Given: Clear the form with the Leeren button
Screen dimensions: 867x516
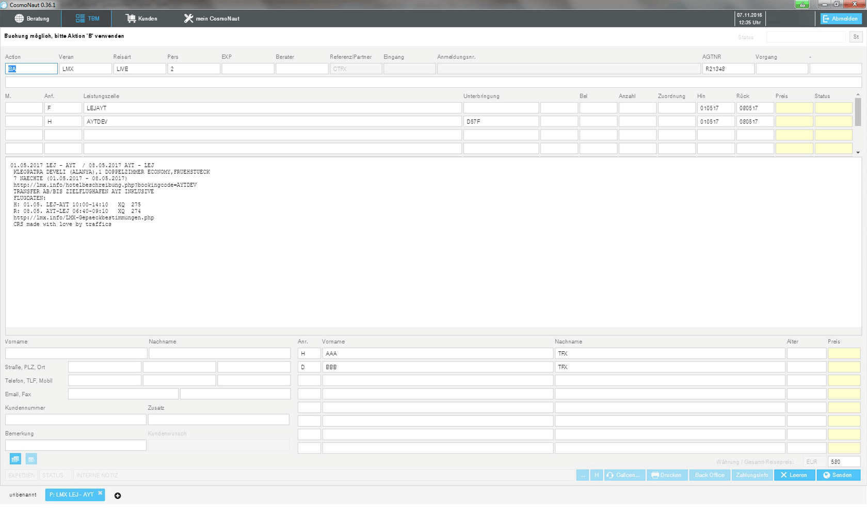Looking at the screenshot, I should [794, 475].
